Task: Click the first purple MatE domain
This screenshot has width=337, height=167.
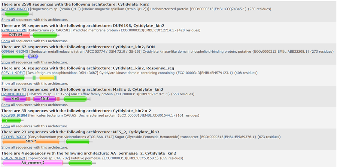Action: (x=15, y=99)
